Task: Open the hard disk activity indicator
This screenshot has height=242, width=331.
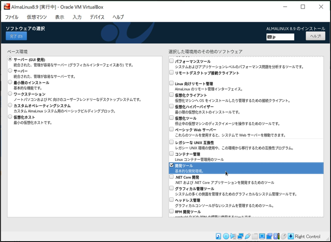Action: click(x=218, y=236)
